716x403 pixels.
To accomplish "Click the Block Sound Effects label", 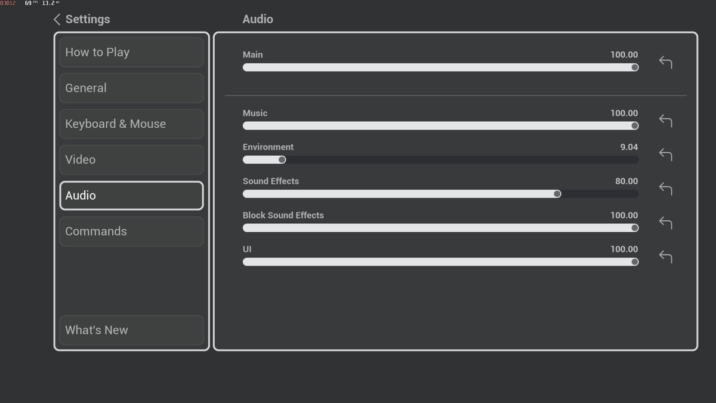I will (283, 215).
